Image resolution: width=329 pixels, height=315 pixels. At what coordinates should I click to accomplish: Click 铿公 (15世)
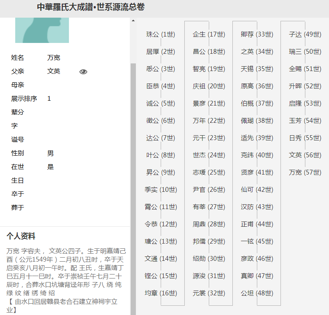161,276
